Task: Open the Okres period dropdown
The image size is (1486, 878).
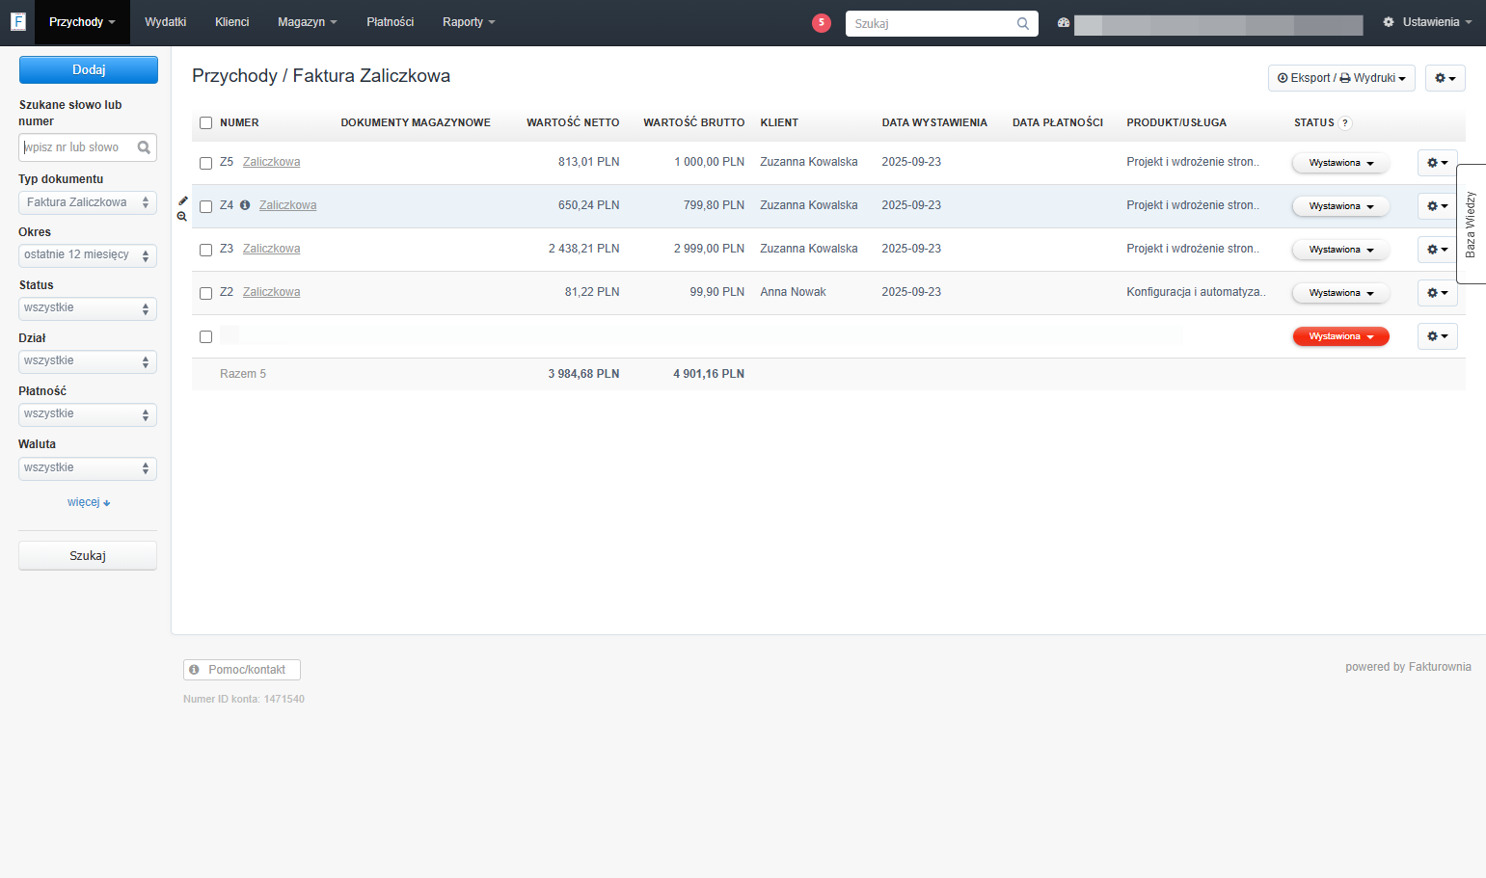Action: click(x=88, y=255)
